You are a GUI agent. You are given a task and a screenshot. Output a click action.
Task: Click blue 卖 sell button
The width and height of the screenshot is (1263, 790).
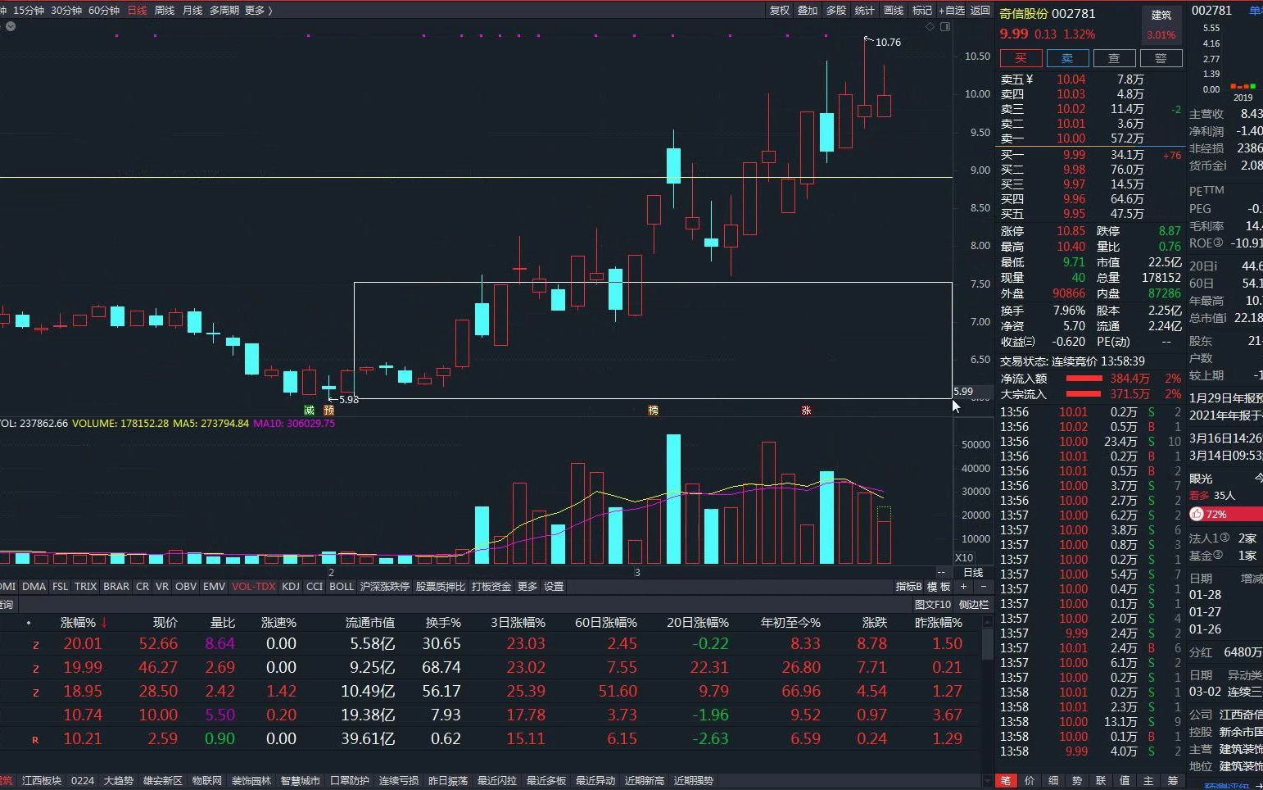tap(1067, 58)
